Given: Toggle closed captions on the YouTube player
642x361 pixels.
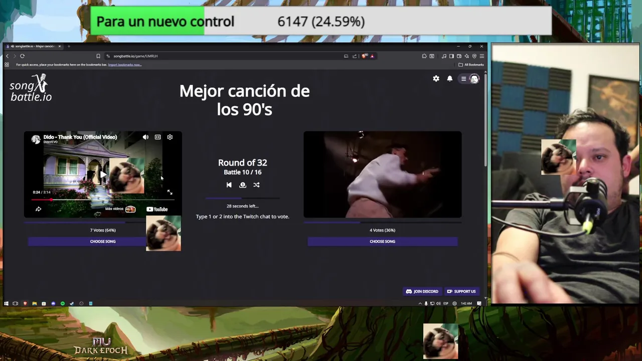Looking at the screenshot, I should pyautogui.click(x=157, y=137).
